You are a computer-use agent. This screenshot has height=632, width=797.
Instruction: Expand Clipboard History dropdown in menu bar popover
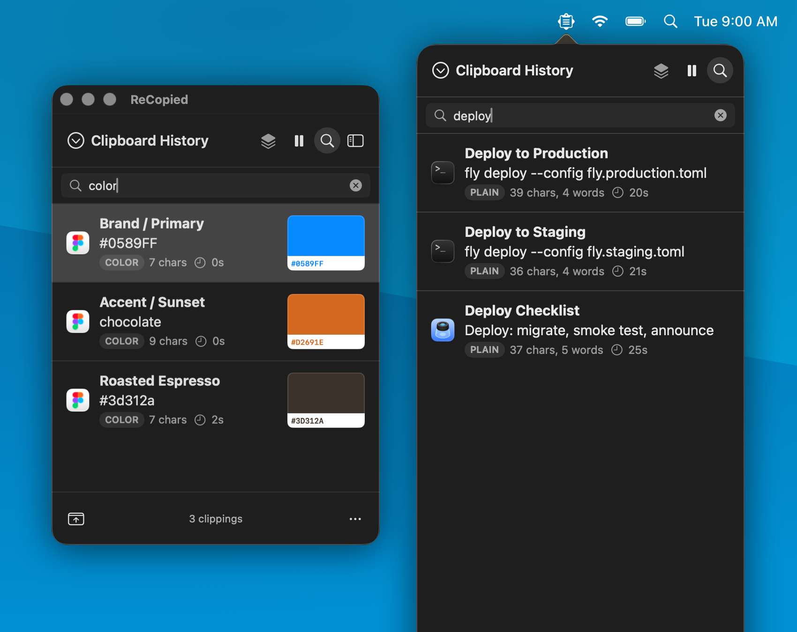(x=441, y=70)
